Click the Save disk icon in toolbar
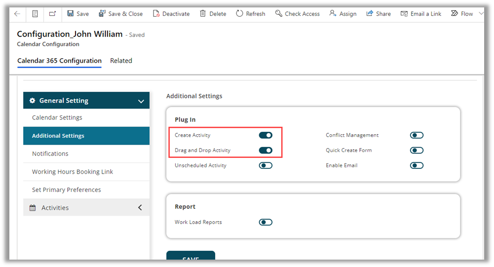Screen dimensions: 494x267 point(71,14)
